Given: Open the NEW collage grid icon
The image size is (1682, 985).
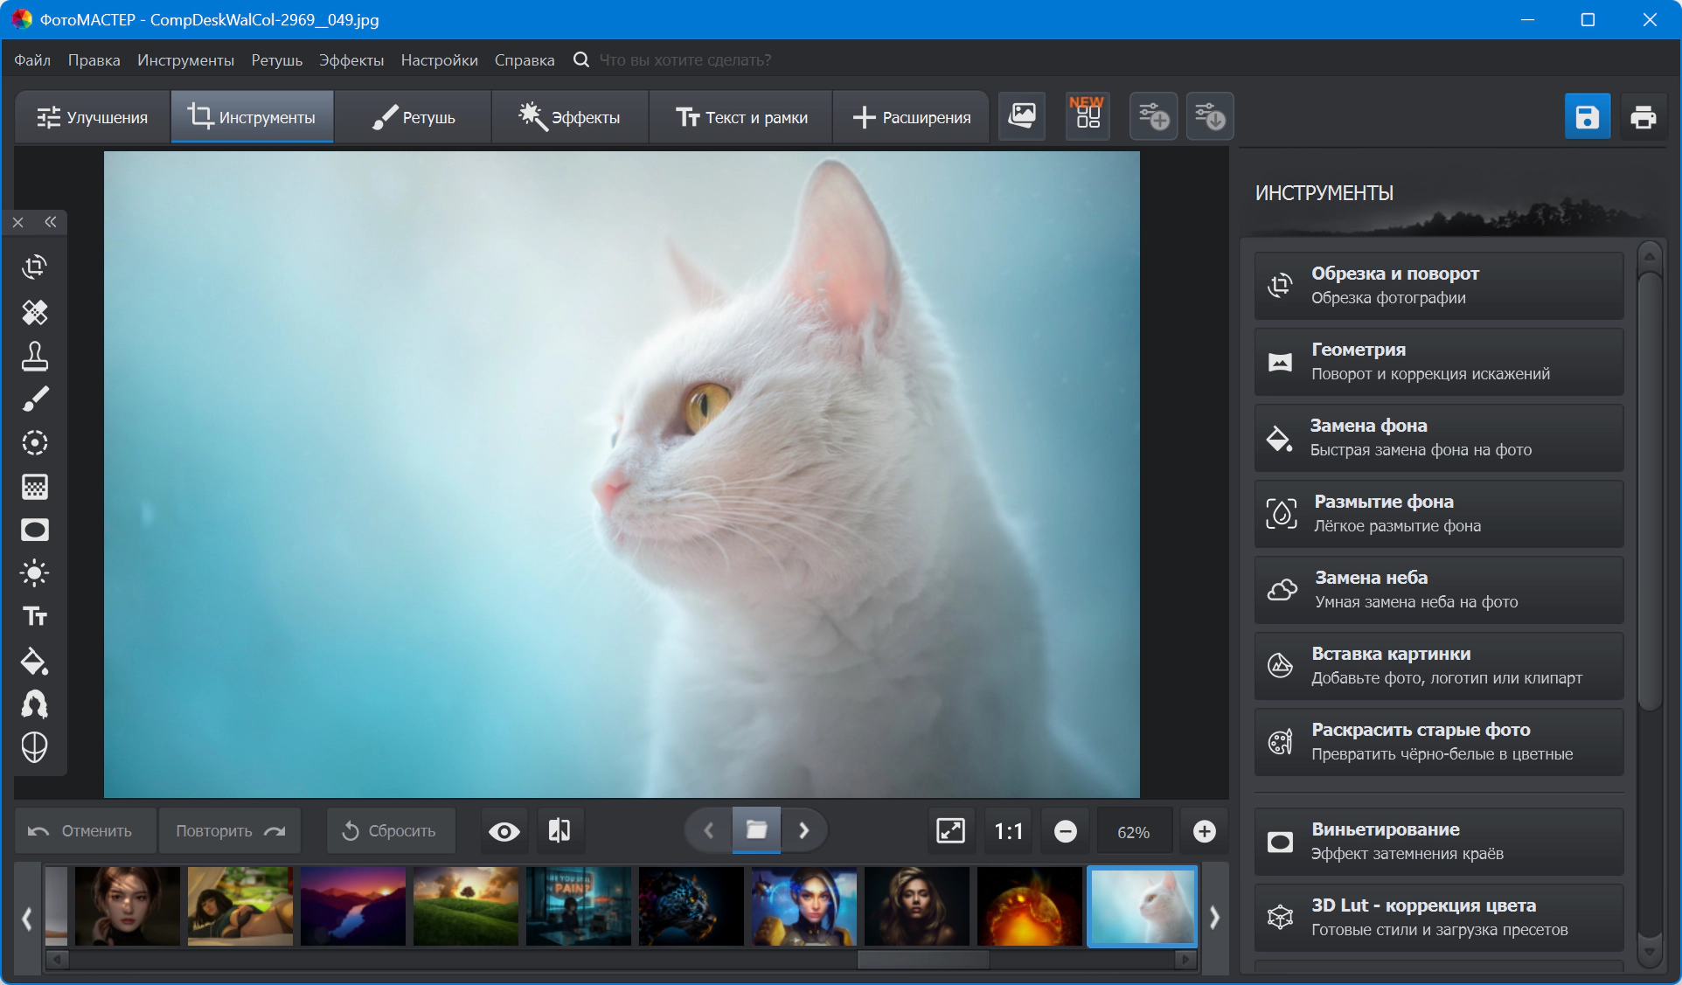Looking at the screenshot, I should (1087, 115).
